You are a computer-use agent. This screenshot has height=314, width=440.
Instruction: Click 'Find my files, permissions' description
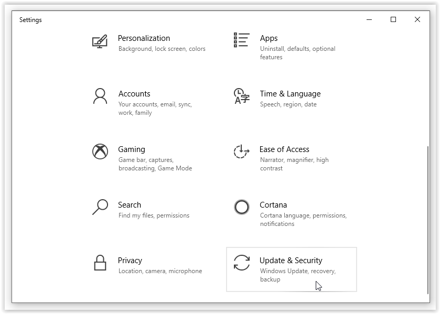(x=154, y=215)
